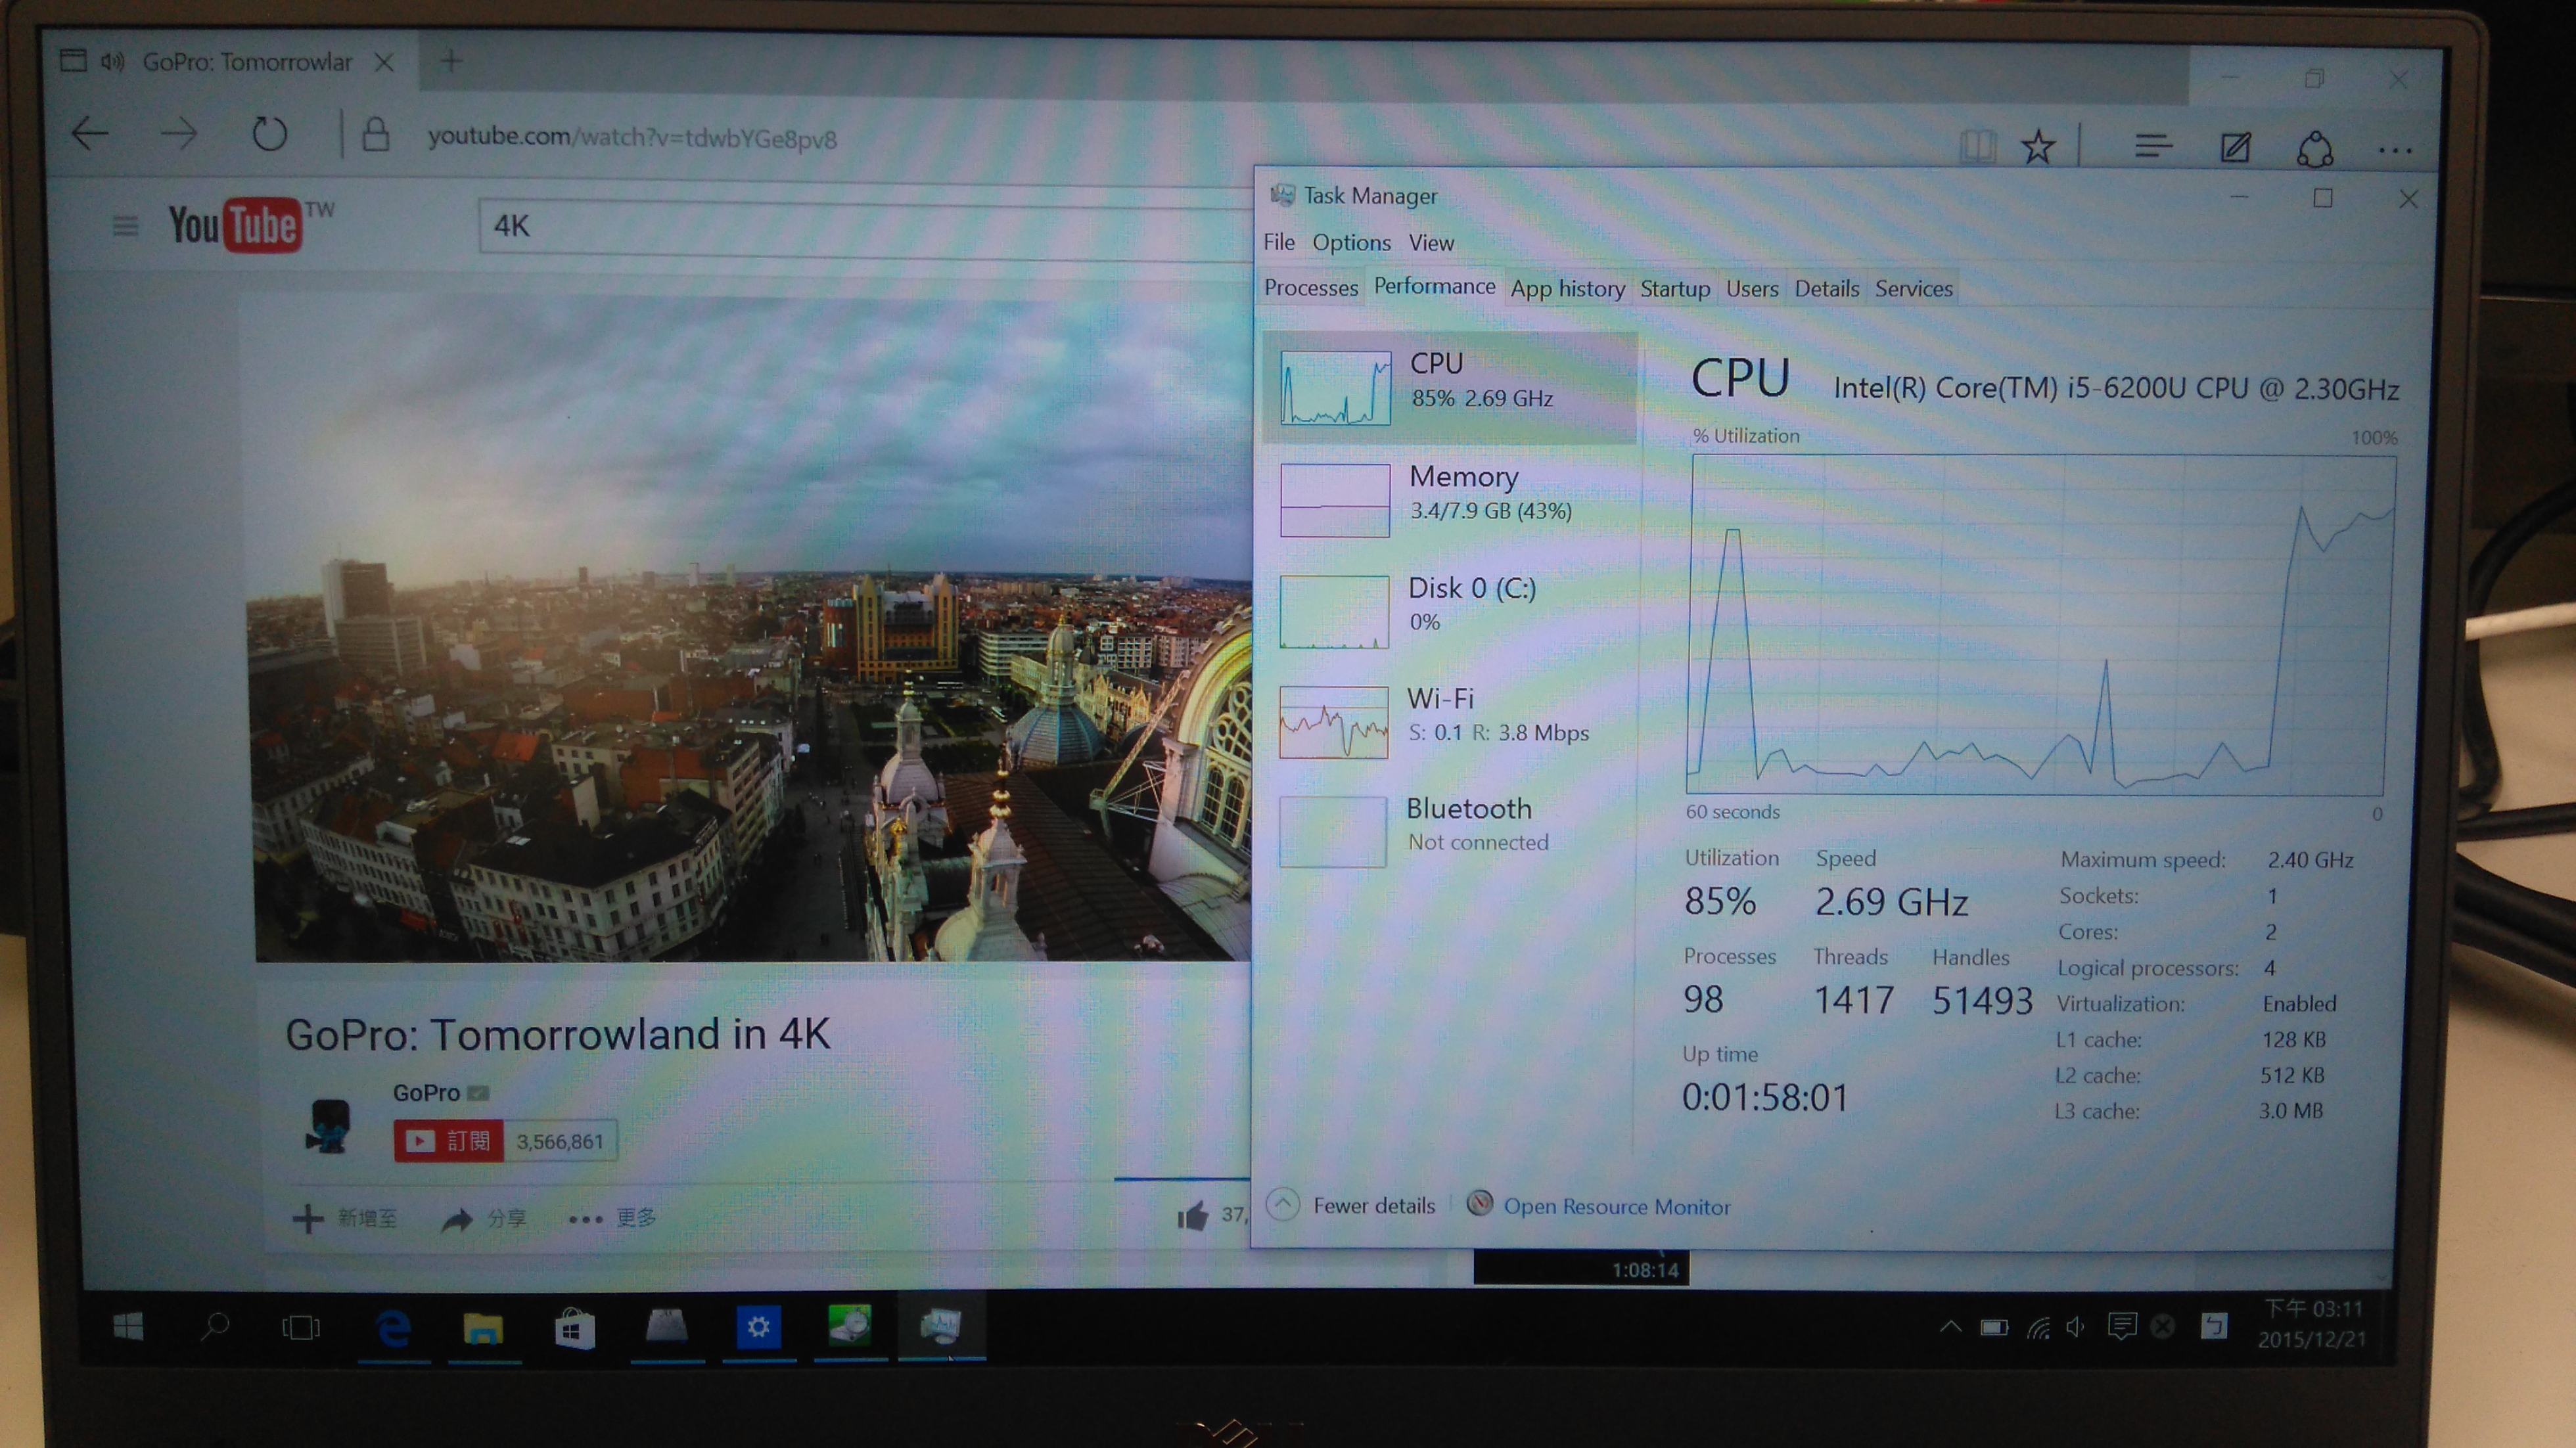2576x1448 pixels.
Task: Click the Edge refresh page icon
Action: point(269,135)
